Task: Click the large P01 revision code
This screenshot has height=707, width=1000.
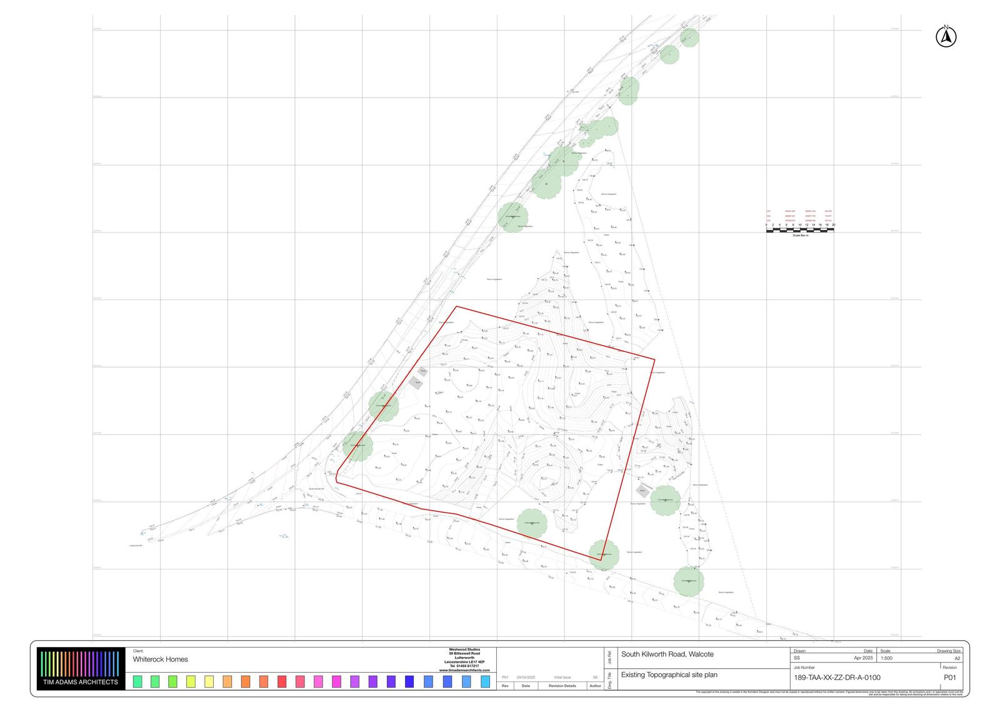Action: point(949,678)
